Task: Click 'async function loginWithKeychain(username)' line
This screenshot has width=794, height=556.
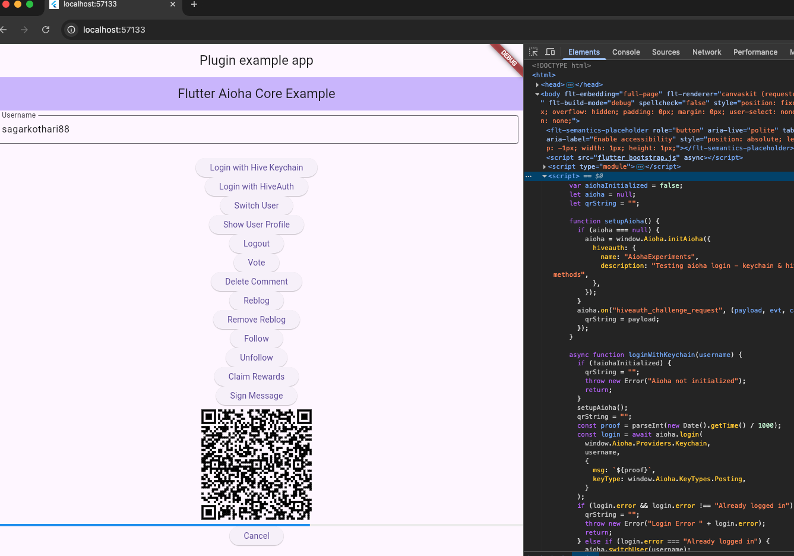Action: (656, 355)
